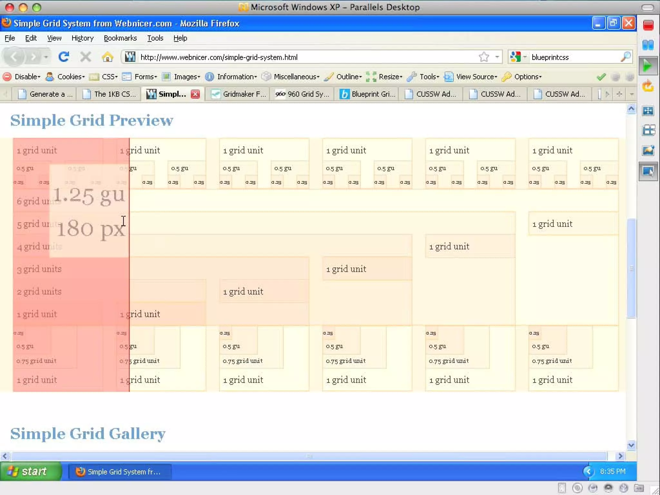Image resolution: width=660 pixels, height=495 pixels.
Task: Switch to the Blueprint Gri... tab
Action: (x=367, y=94)
